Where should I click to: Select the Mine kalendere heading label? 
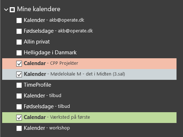click(39, 9)
